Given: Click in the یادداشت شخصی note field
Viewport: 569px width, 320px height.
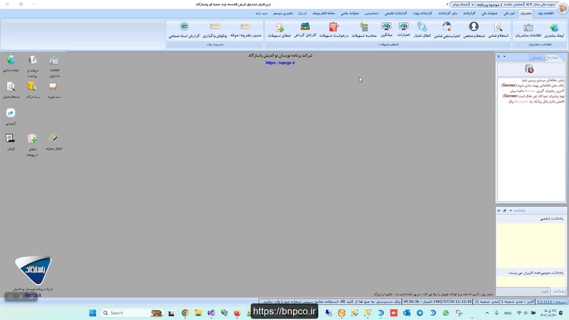Looking at the screenshot, I should (x=531, y=244).
